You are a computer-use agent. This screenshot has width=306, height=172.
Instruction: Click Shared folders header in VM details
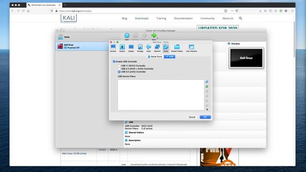click(136, 132)
